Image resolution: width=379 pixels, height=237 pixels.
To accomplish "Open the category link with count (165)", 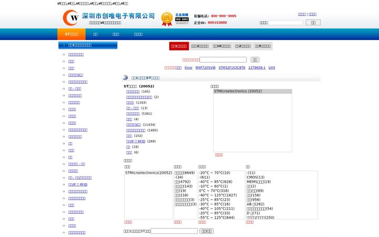I will (133, 92).
